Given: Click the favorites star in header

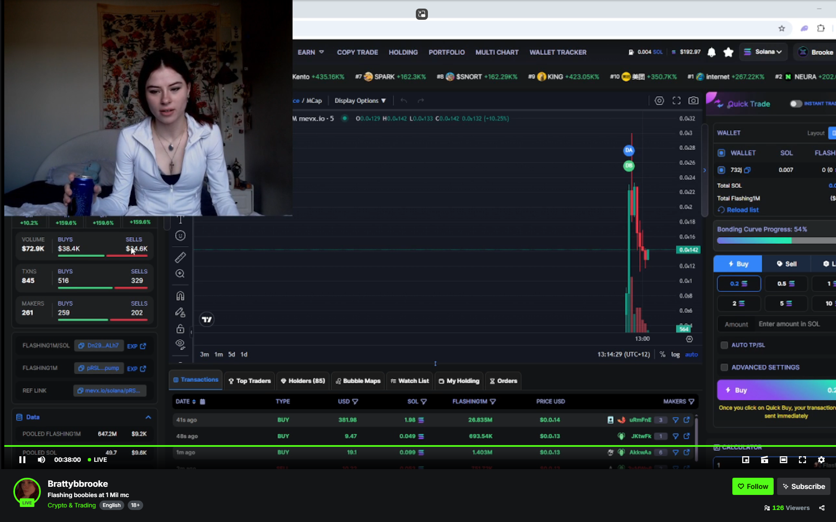Looking at the screenshot, I should (x=728, y=52).
